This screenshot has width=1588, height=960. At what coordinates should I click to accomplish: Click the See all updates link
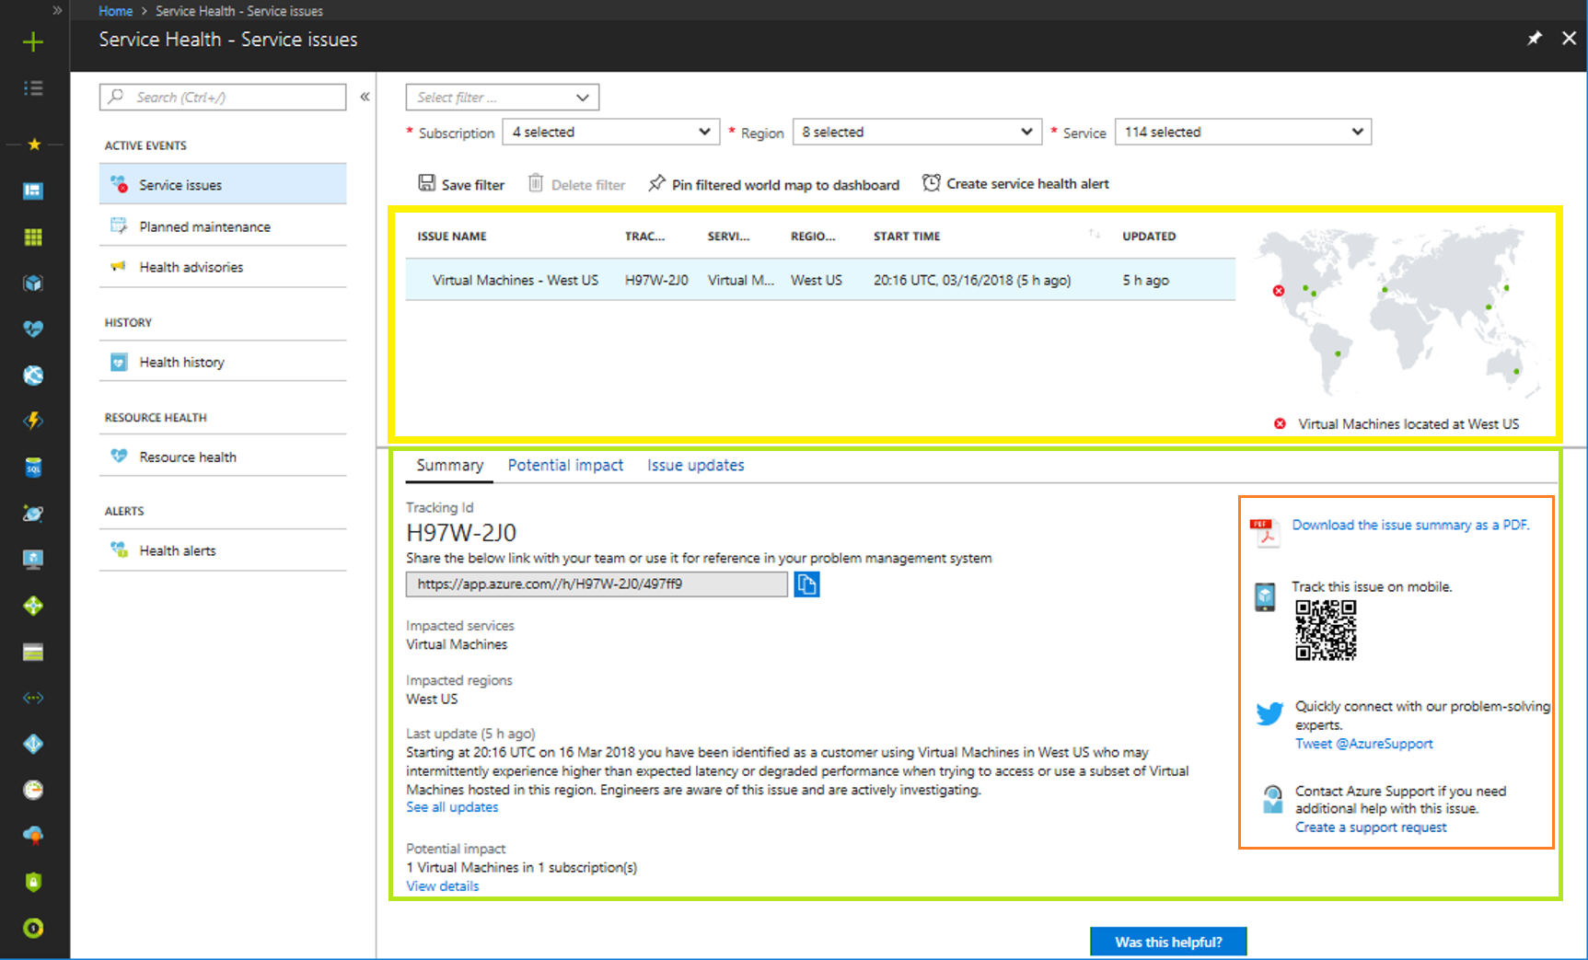tap(452, 807)
